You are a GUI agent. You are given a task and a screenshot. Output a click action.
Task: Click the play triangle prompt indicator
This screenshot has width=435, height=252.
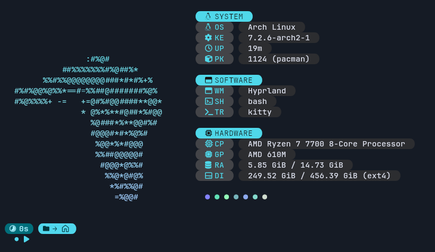tap(26, 239)
